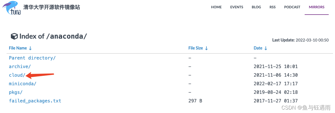Open the BLOG menu item
Image resolution: width=335 pixels, height=113 pixels.
[x=256, y=7]
